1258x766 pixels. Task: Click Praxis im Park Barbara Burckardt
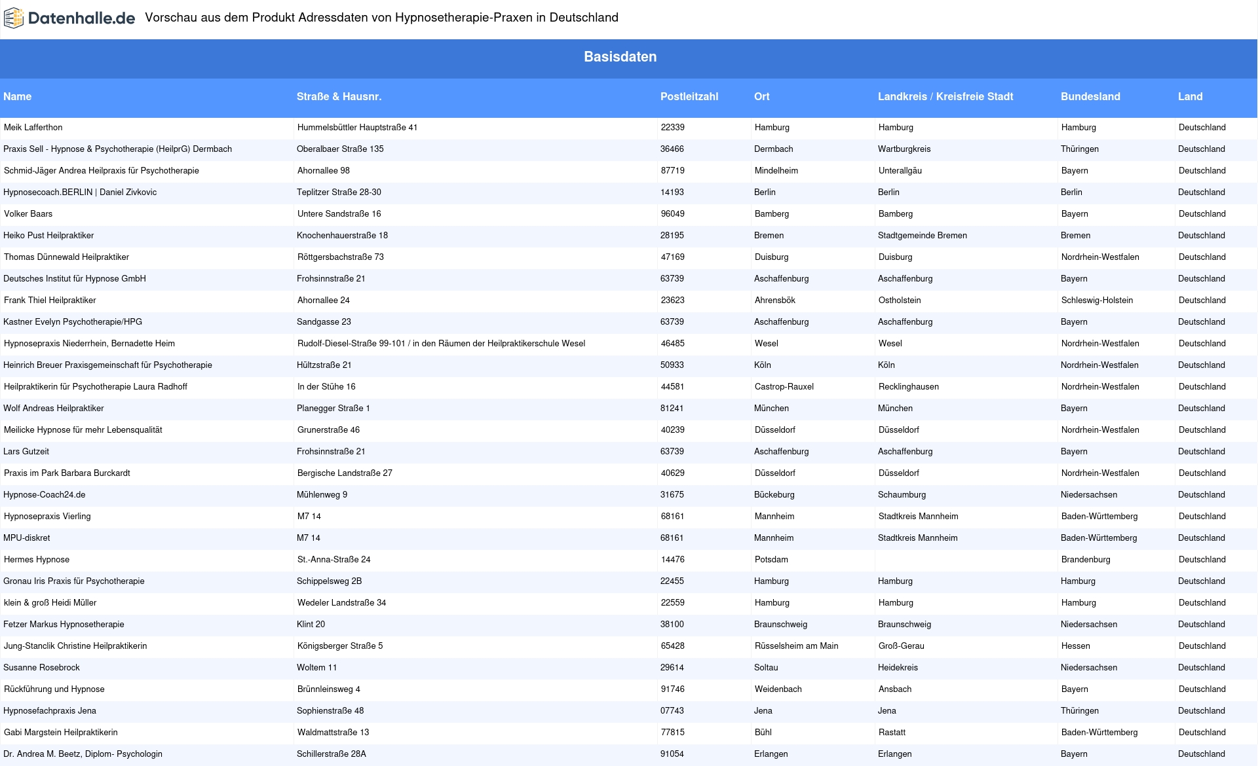(x=67, y=473)
